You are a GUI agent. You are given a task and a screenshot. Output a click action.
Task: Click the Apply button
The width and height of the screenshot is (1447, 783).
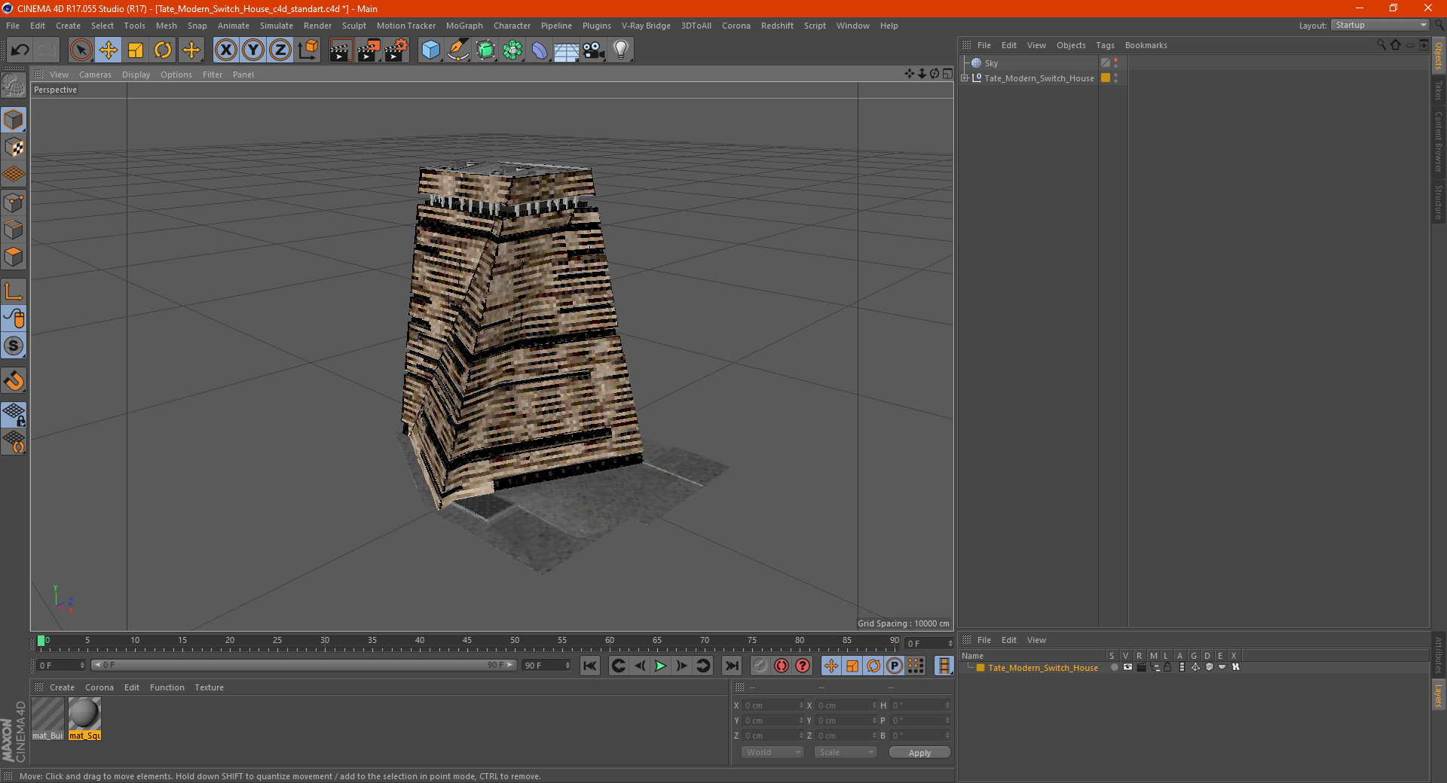(919, 753)
